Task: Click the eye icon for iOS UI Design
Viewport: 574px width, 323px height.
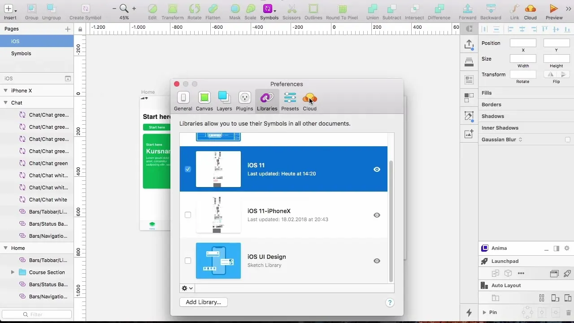Action: [377, 261]
